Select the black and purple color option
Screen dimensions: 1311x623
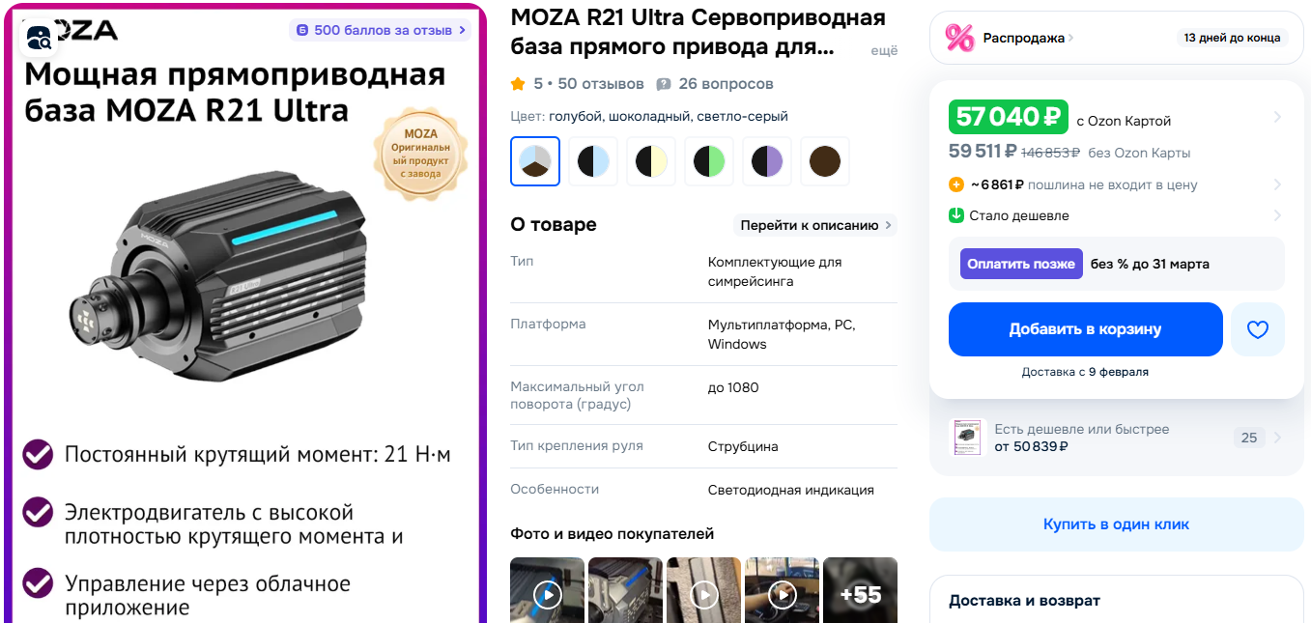pyautogui.click(x=767, y=161)
